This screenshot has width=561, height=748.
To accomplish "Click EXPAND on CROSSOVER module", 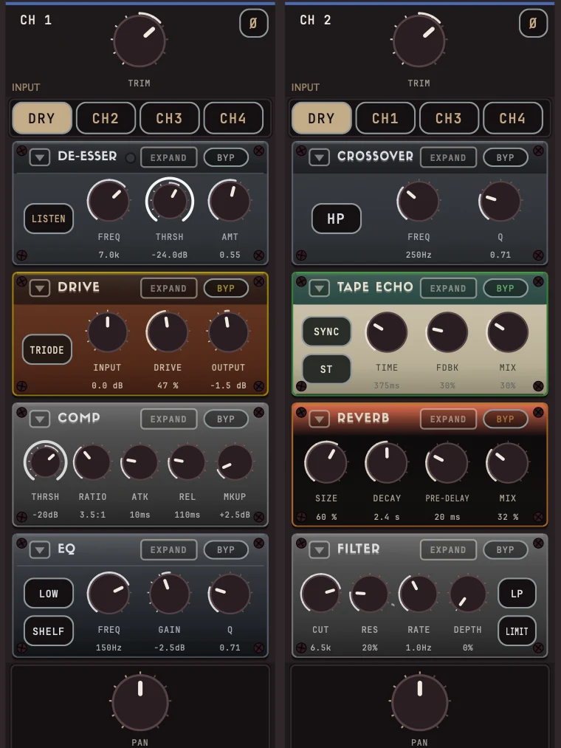I will (x=448, y=157).
